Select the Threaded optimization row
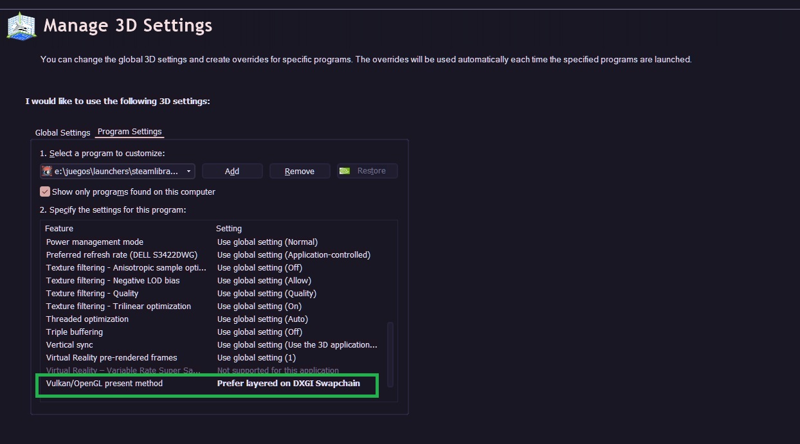This screenshot has width=800, height=444. pos(87,319)
